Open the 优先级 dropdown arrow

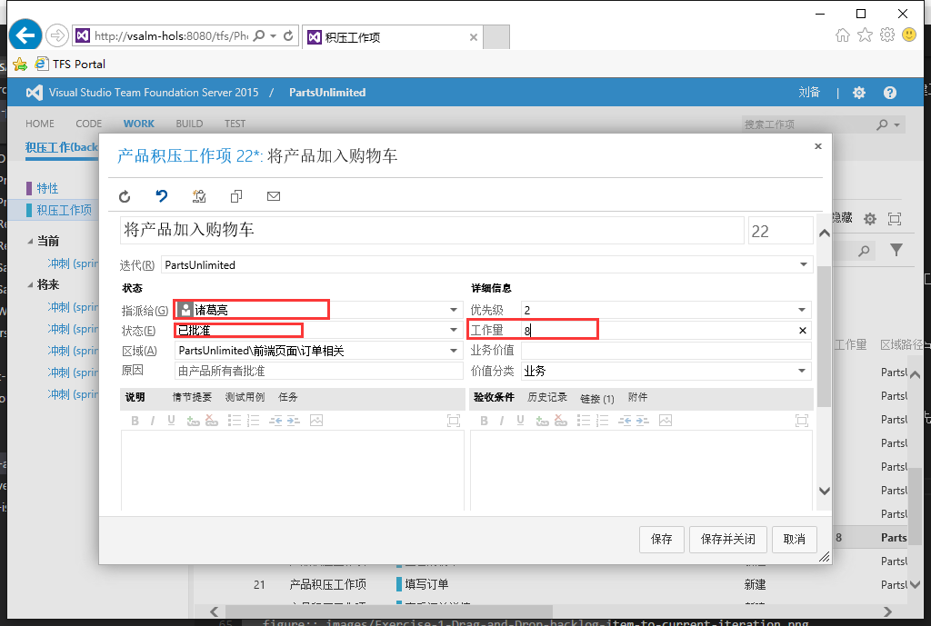[802, 310]
